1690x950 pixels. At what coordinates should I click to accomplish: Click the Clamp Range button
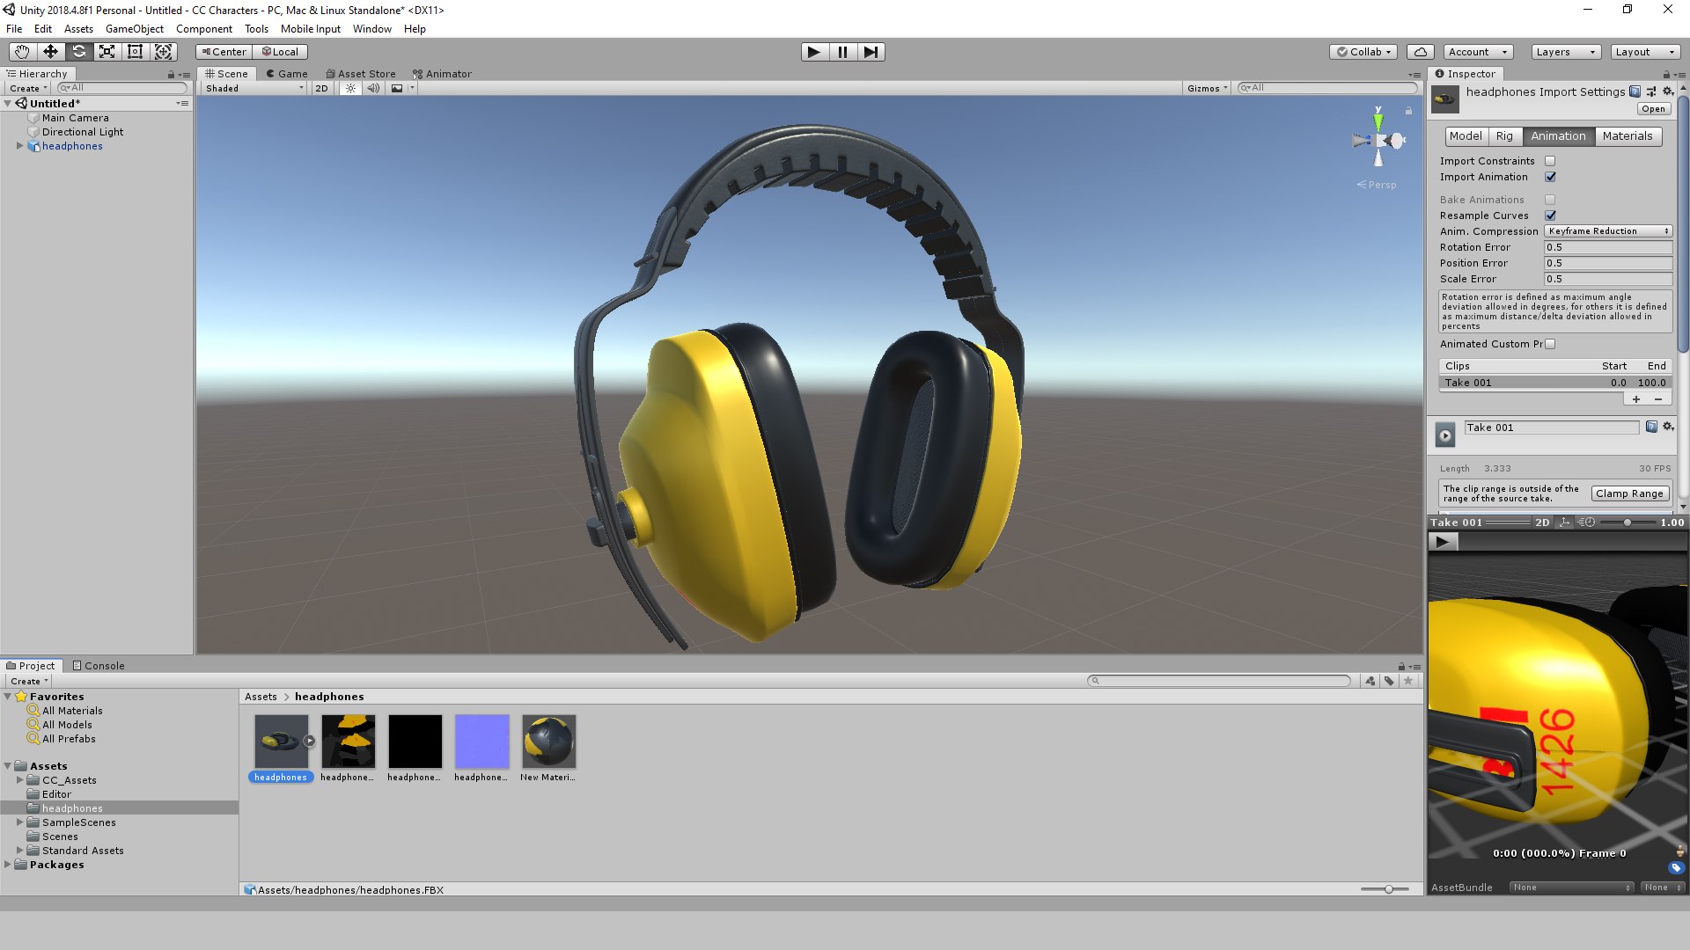(x=1629, y=493)
